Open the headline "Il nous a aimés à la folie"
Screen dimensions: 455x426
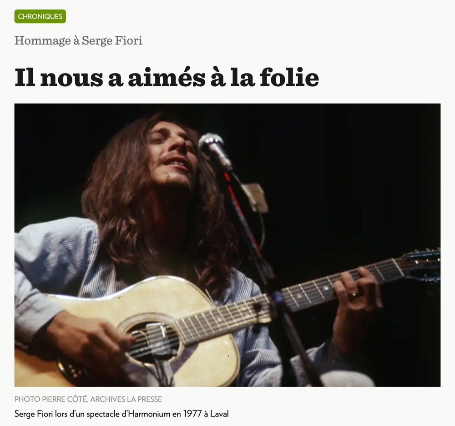167,78
